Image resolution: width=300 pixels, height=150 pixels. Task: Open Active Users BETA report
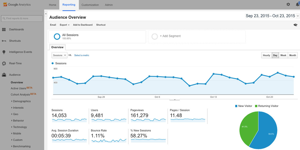22,88
